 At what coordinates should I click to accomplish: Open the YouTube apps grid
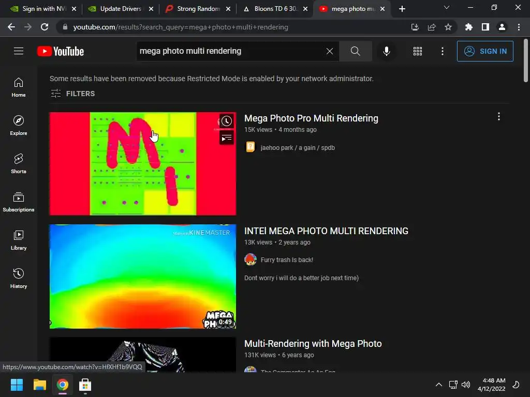(418, 51)
